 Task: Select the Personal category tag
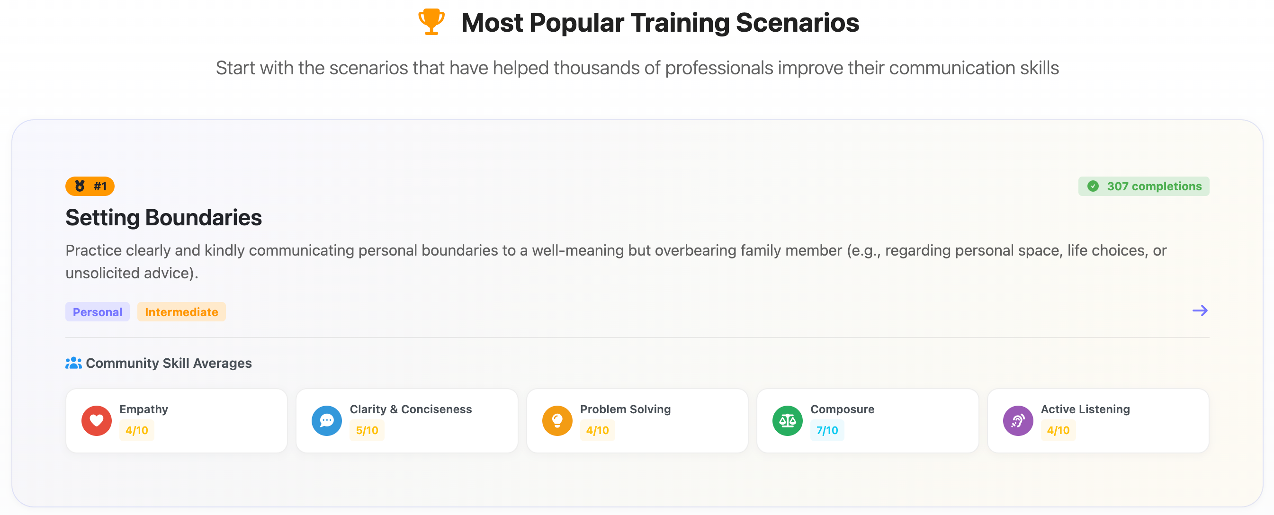(x=98, y=312)
